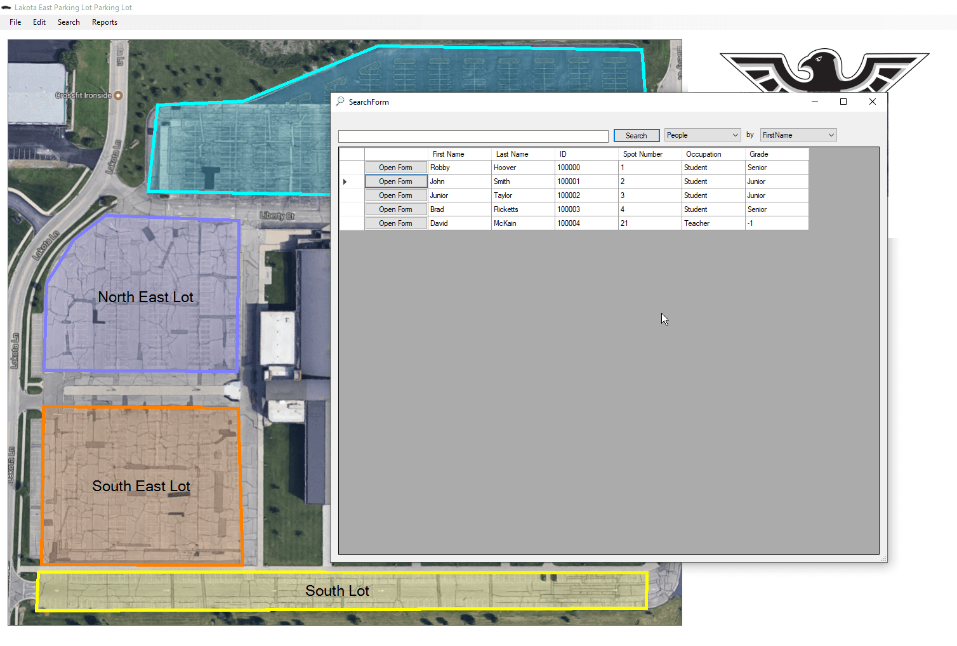Screen dimensions: 957x646
Task: Click spot number cell '21'
Action: click(x=650, y=223)
